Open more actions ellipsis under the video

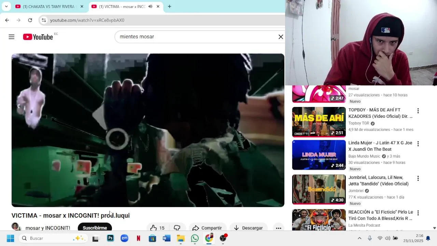(279, 228)
